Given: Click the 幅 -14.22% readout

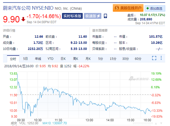Looking at the screenshot, I should pos(81,66).
